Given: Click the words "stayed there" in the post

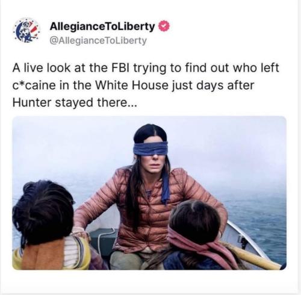Looking at the screenshot, I should coord(92,102).
